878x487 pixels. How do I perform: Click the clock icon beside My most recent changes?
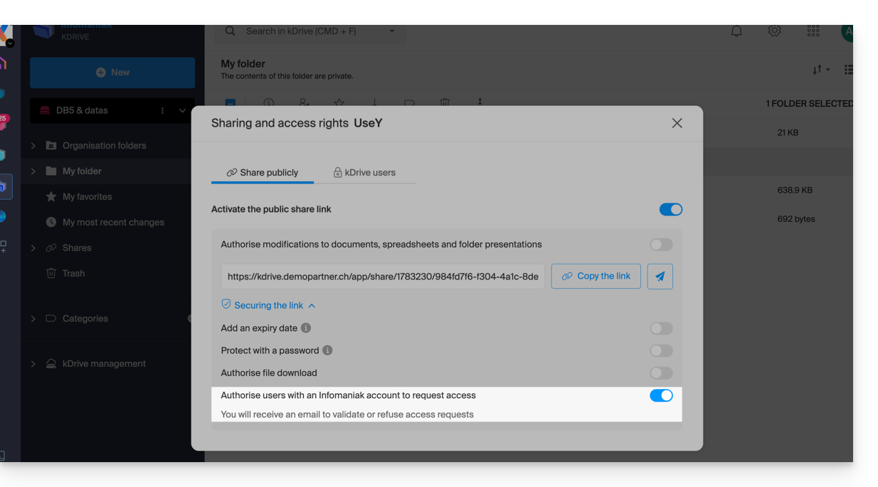(51, 223)
